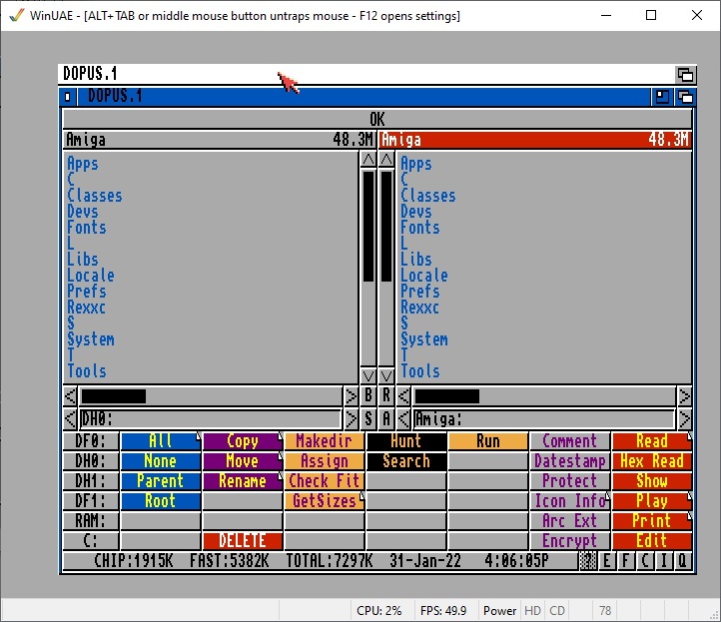This screenshot has height=622, width=721.
Task: Click the screen depth gadget on top bar
Action: pos(685,74)
